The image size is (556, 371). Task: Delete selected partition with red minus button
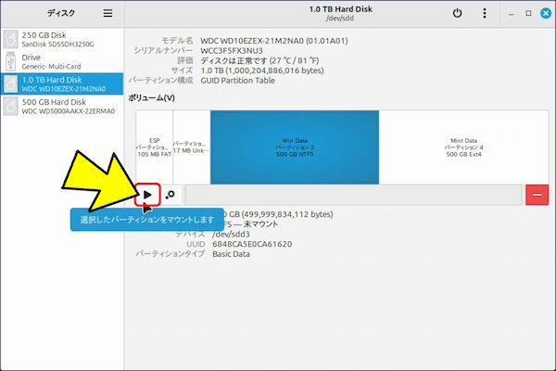point(537,195)
